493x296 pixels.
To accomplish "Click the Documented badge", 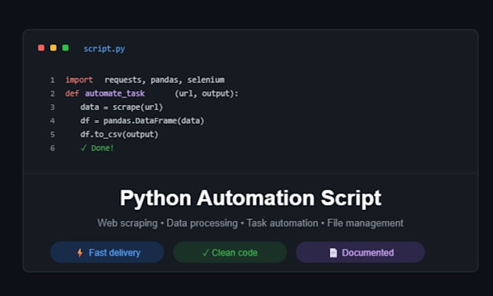I will click(360, 253).
